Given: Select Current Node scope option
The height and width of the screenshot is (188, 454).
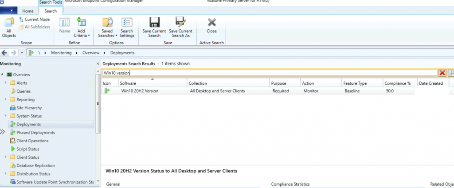Looking at the screenshot, I should click(x=35, y=20).
